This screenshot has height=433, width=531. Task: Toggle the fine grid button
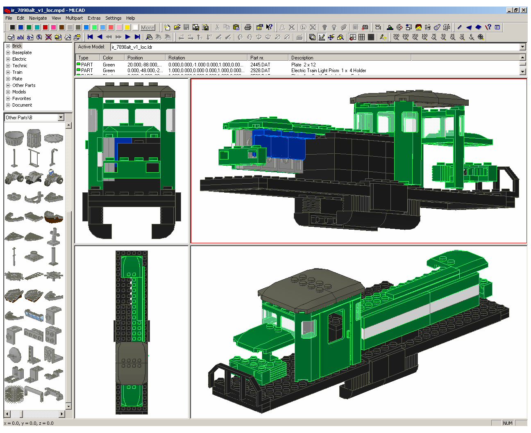pos(371,37)
